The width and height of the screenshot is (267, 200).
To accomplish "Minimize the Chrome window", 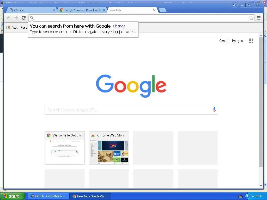I will (242, 5).
